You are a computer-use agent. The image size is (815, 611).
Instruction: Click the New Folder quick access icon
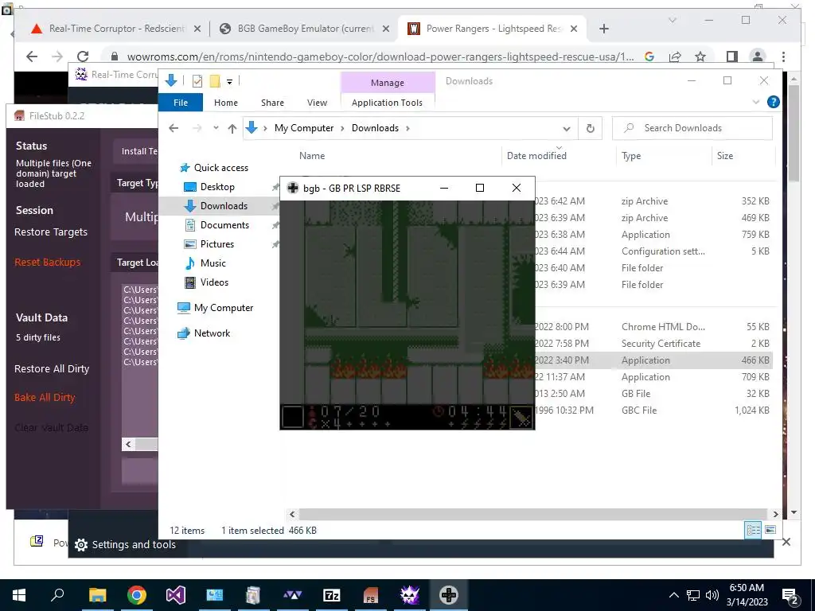click(x=215, y=81)
